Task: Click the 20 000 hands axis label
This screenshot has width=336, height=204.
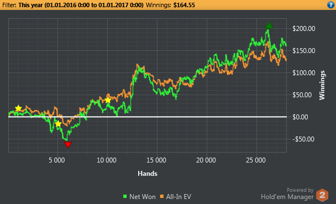Action: [206, 160]
